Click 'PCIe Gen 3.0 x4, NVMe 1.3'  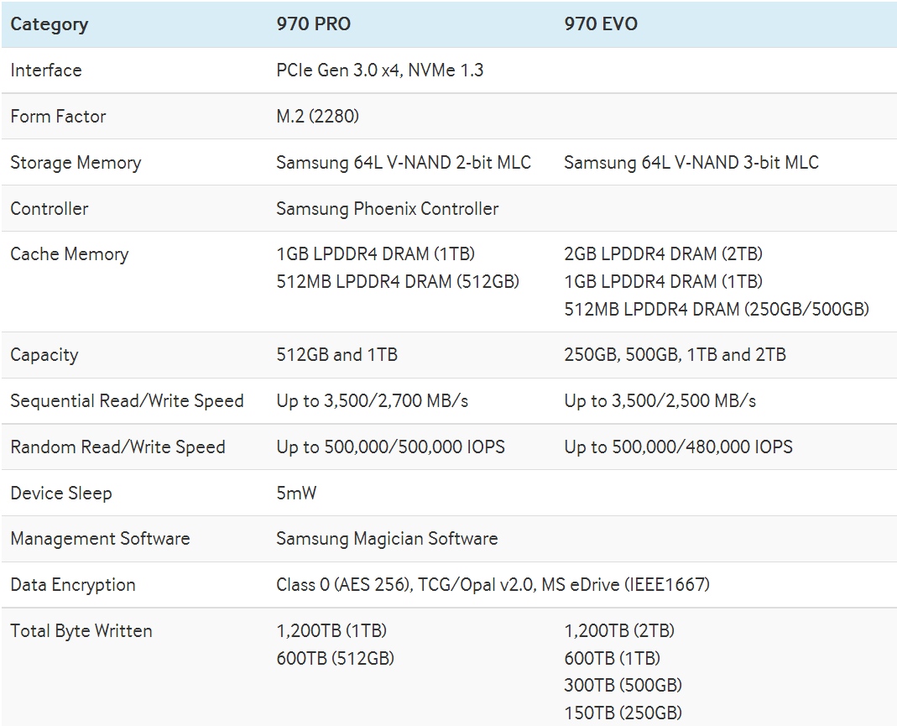380,71
